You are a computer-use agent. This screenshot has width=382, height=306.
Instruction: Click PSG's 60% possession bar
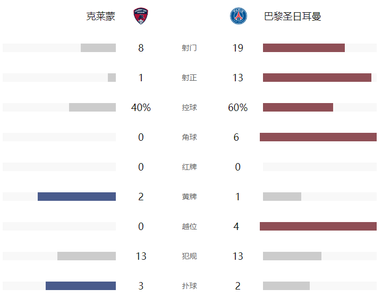click(298, 107)
